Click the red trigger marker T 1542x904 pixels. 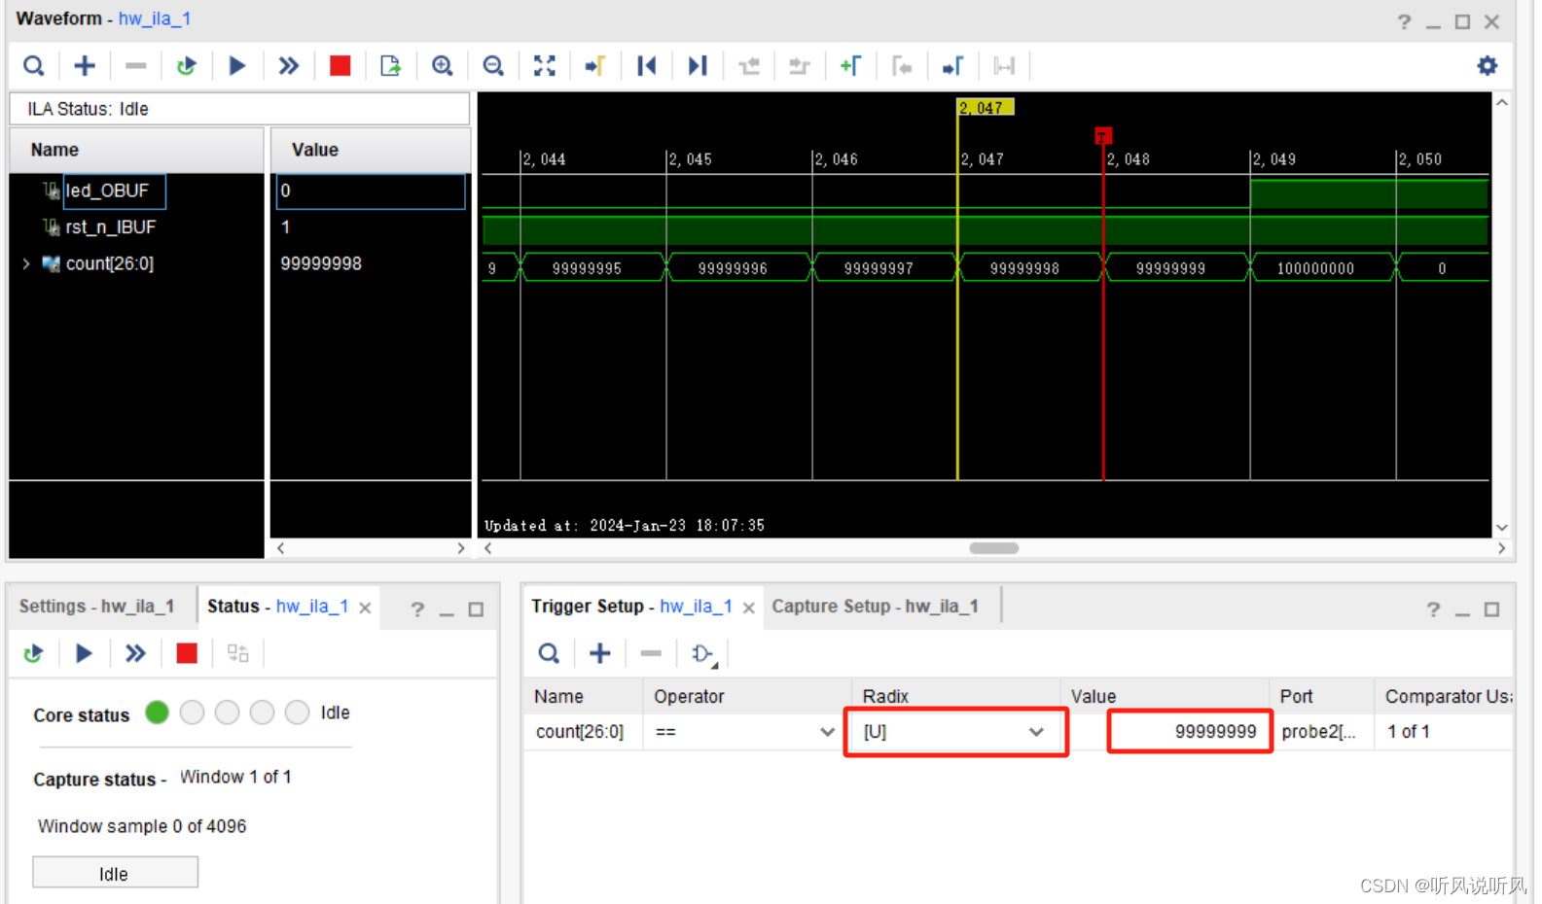[x=1102, y=136]
